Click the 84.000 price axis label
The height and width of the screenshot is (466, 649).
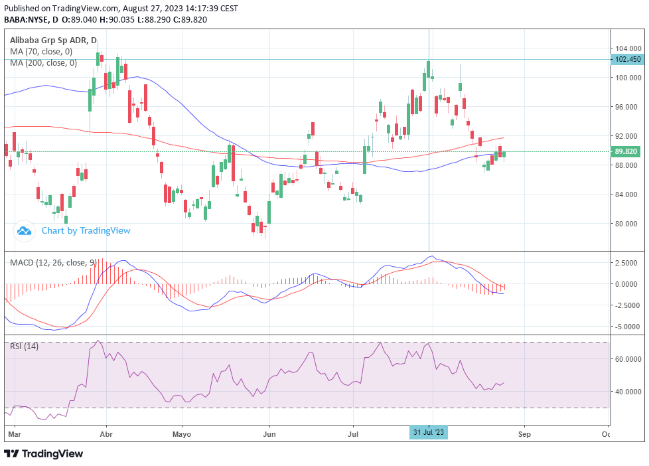click(x=626, y=194)
